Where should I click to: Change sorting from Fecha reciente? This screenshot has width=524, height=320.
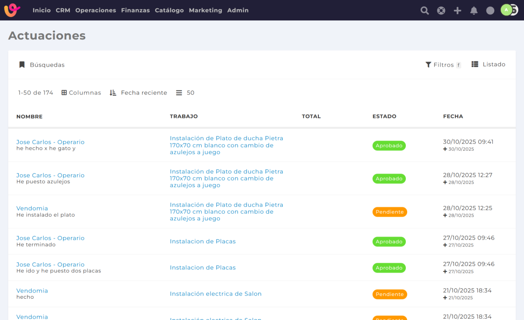139,93
